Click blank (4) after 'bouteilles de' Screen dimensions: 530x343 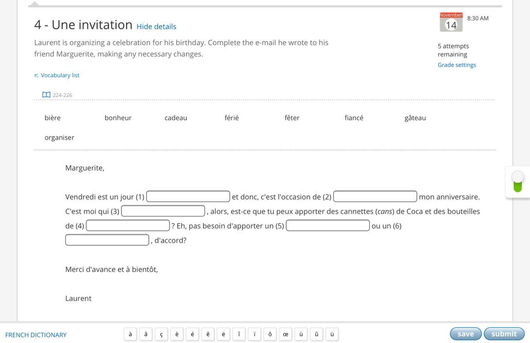128,225
